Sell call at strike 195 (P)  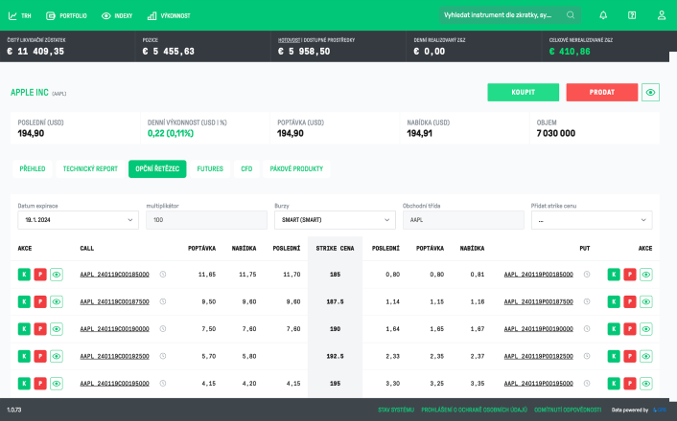(40, 383)
